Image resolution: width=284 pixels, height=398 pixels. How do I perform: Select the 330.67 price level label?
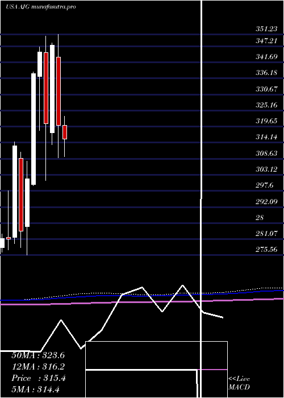pos(266,89)
